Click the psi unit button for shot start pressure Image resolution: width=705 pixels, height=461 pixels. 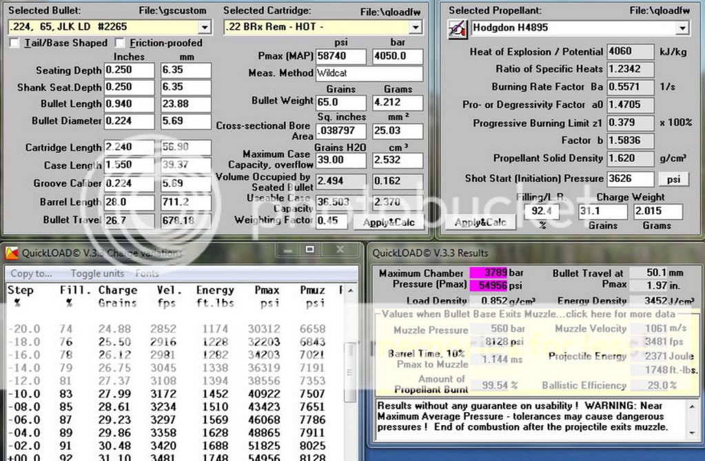(673, 179)
